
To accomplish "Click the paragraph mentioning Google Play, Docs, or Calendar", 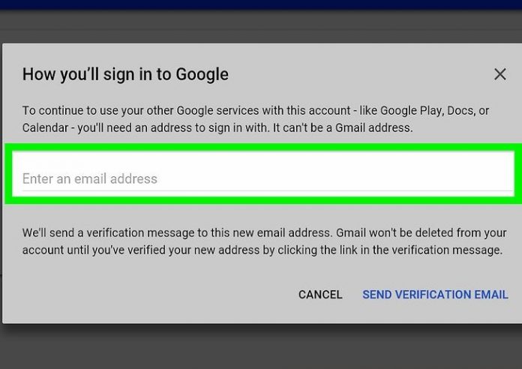I will 255,119.
